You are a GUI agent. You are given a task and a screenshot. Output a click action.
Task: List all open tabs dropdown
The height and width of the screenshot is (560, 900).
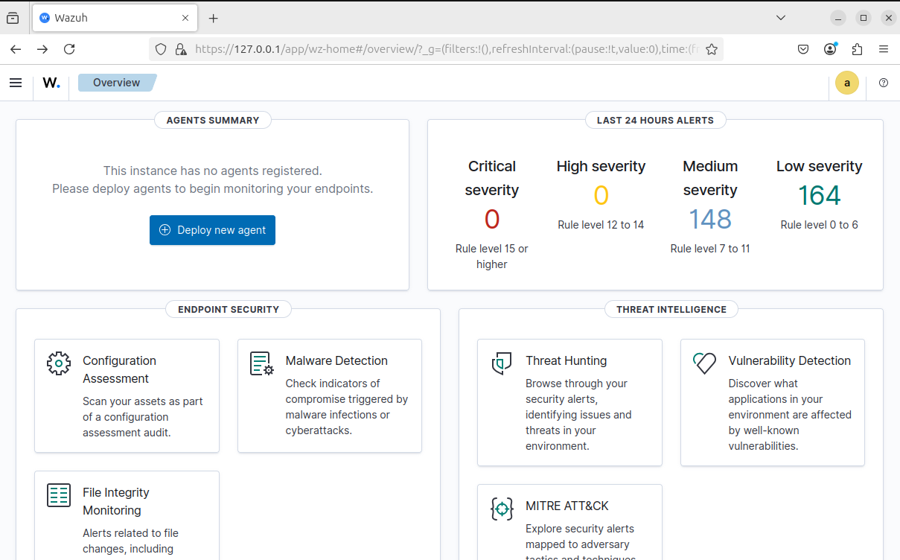click(781, 18)
